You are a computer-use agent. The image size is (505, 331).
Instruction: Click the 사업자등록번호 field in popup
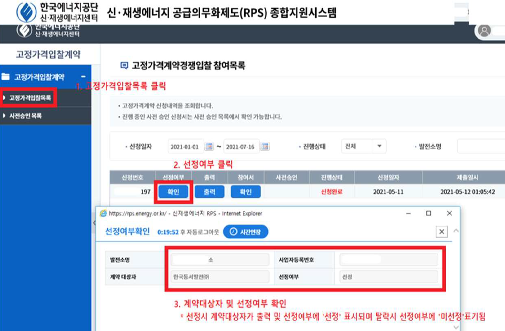click(x=389, y=260)
